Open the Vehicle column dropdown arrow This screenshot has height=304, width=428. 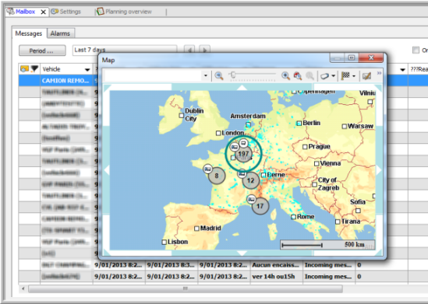(x=87, y=70)
